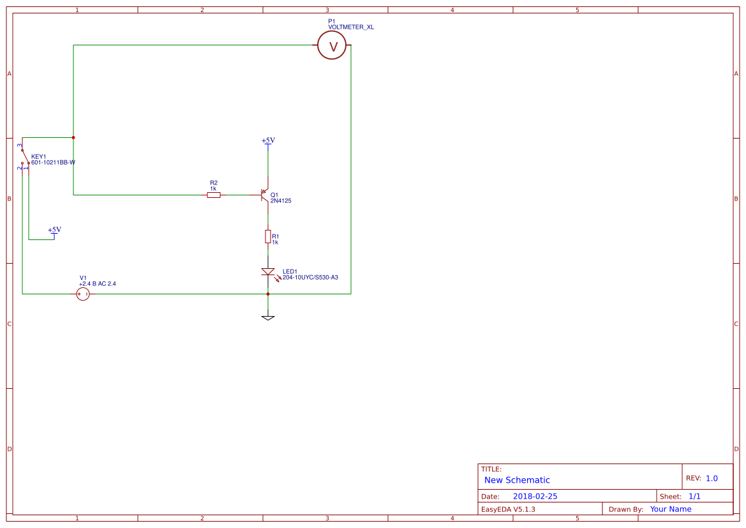Select the P1 voltmeter symbol
The height and width of the screenshot is (528, 746).
pos(331,45)
